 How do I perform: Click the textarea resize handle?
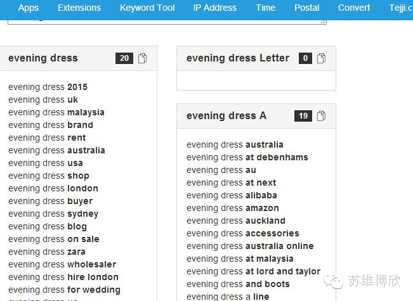pyautogui.click(x=324, y=22)
